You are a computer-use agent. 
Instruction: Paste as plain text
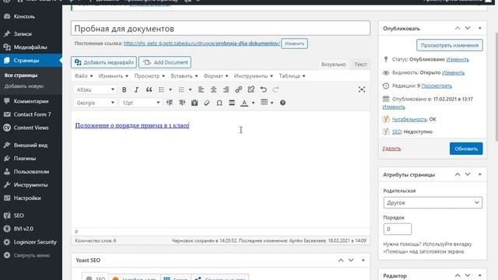click(195, 103)
